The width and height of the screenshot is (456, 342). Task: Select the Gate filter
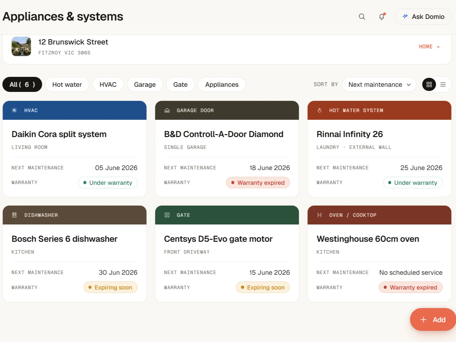point(180,85)
